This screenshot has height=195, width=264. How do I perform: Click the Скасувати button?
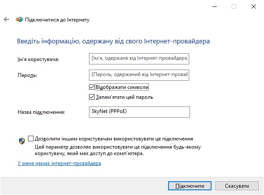pos(237,186)
